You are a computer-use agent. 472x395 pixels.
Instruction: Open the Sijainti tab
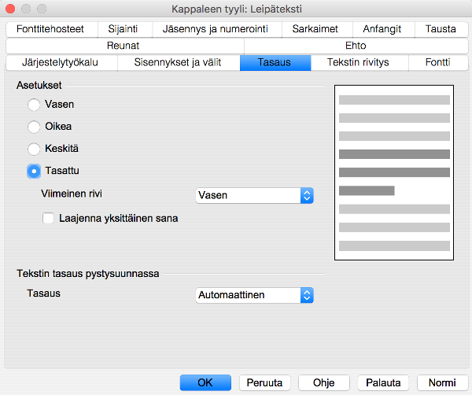pos(124,29)
